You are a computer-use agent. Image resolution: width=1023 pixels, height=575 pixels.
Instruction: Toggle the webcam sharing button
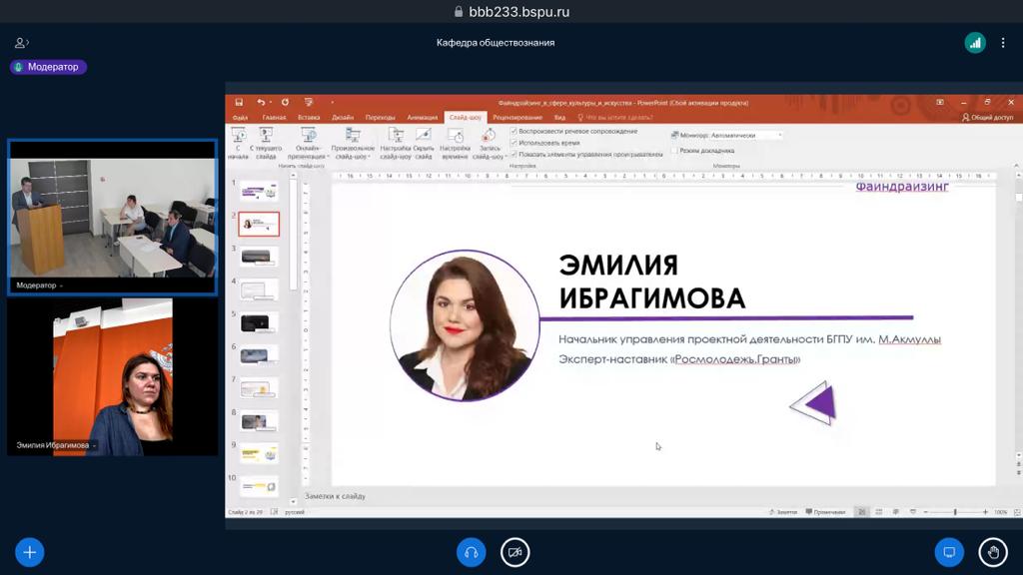pos(514,552)
